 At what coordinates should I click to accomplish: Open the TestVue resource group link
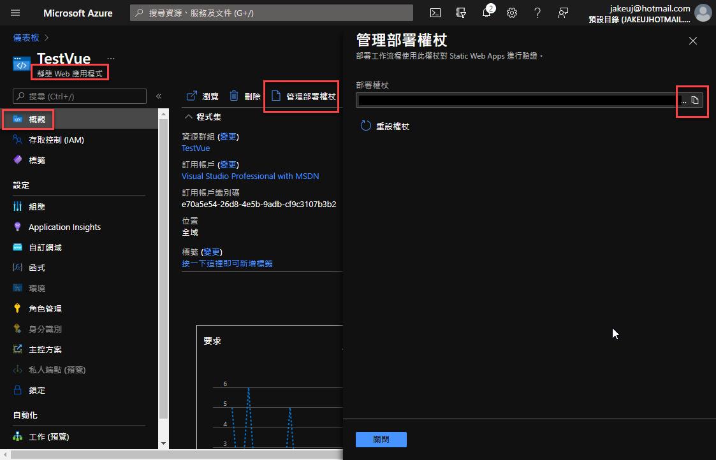pyautogui.click(x=196, y=148)
